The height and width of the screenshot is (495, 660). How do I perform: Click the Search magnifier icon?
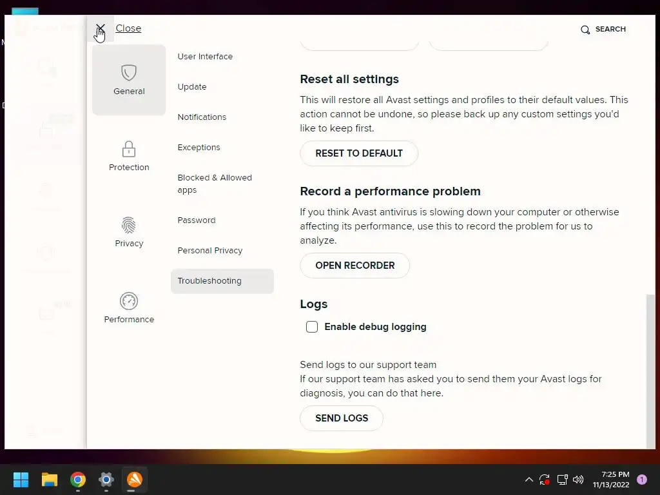[585, 30]
